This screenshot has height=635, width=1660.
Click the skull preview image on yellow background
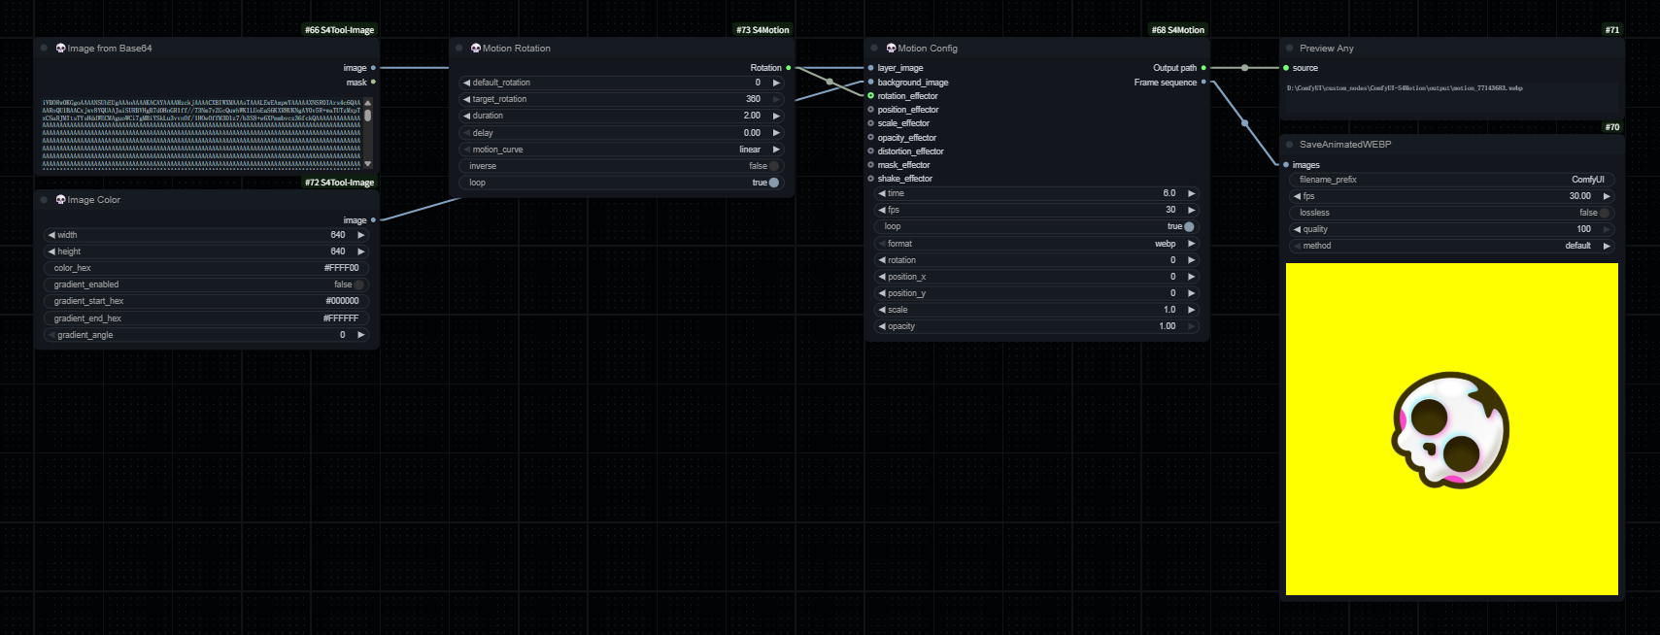[1451, 429]
